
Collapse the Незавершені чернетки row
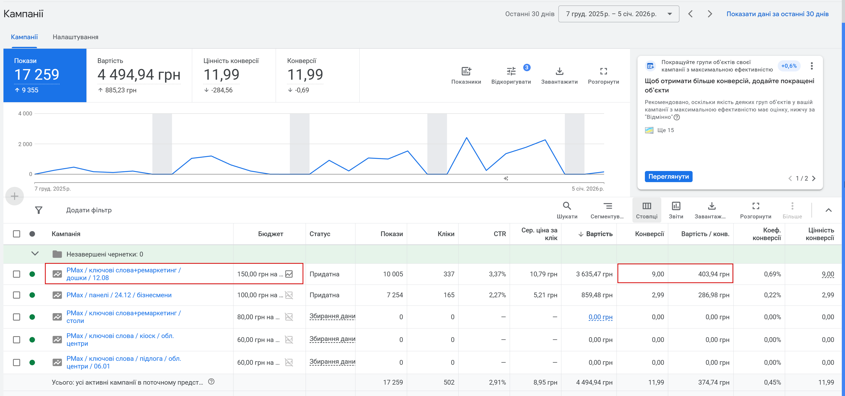point(35,254)
